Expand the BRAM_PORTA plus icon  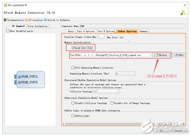(19, 77)
